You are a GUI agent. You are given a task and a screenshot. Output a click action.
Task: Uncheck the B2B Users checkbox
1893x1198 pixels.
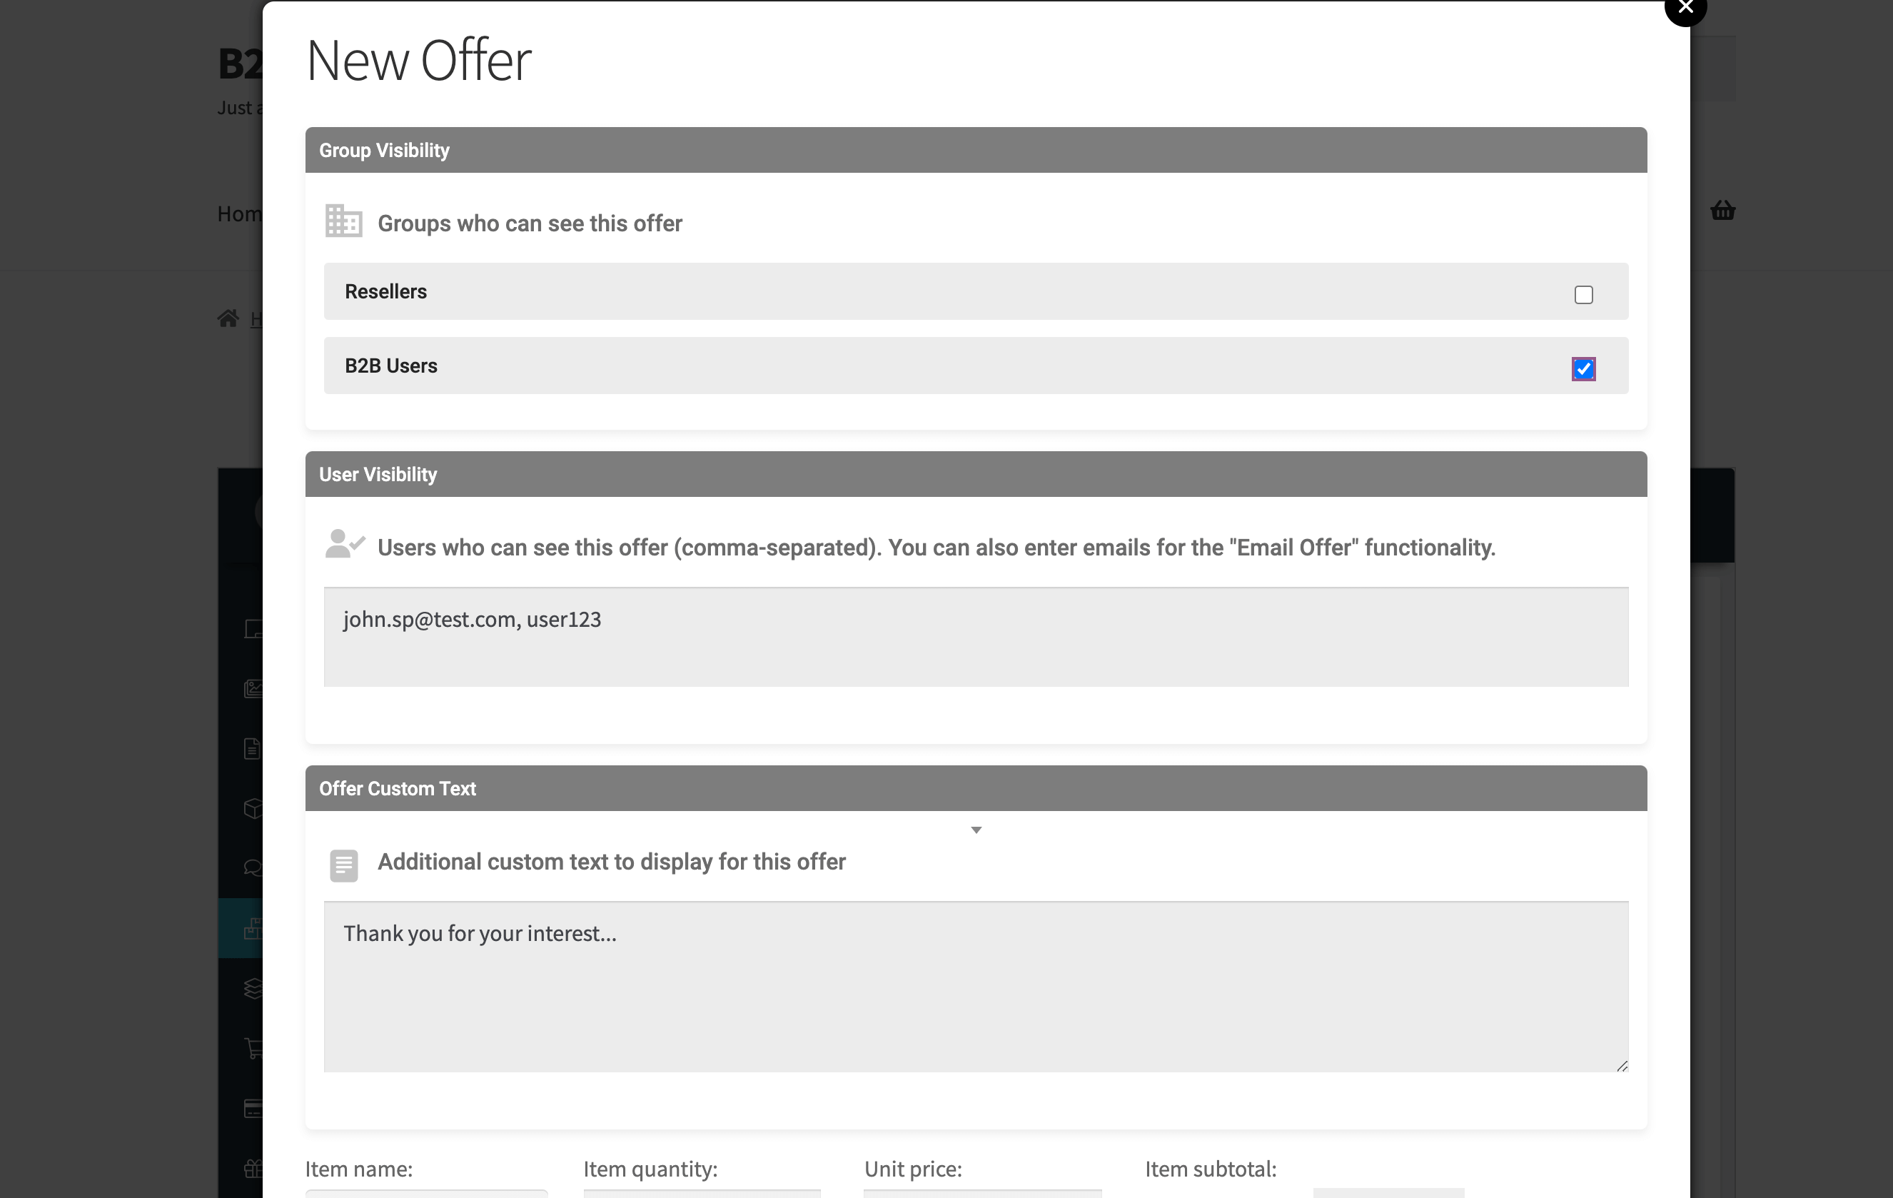coord(1583,368)
